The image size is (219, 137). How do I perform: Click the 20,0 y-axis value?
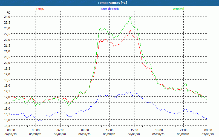(x=7, y=62)
